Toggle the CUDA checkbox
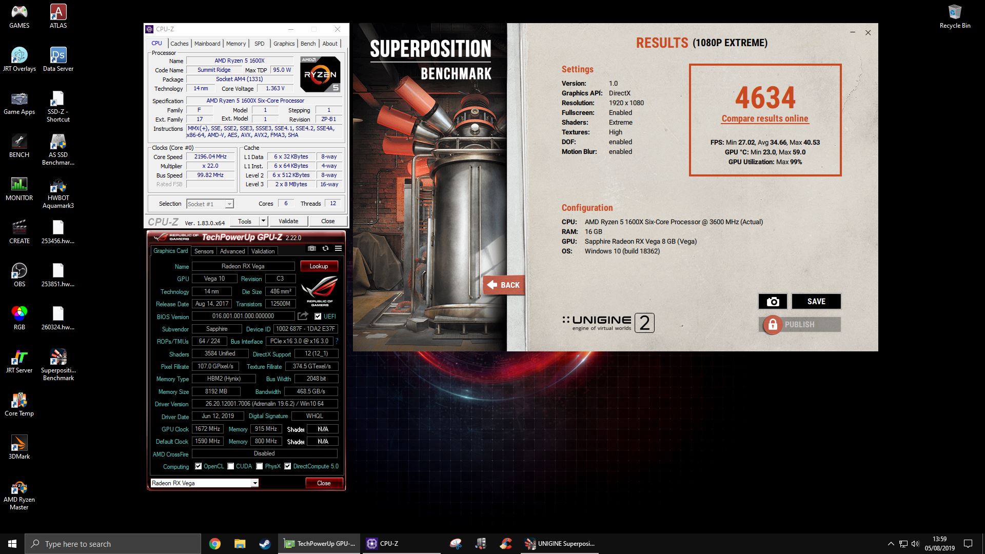This screenshot has height=554, width=985. point(231,466)
